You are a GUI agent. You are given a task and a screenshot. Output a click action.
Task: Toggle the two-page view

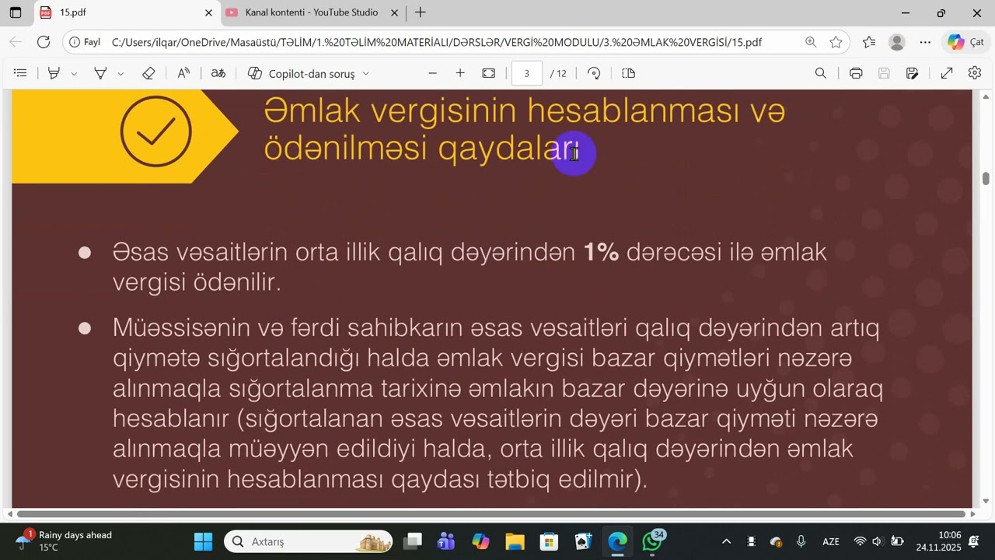(x=629, y=73)
